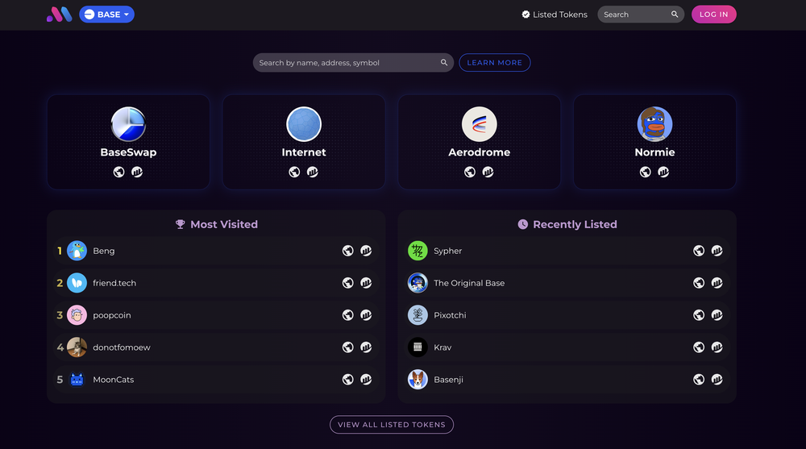Open Internet website globe icon

click(x=294, y=172)
